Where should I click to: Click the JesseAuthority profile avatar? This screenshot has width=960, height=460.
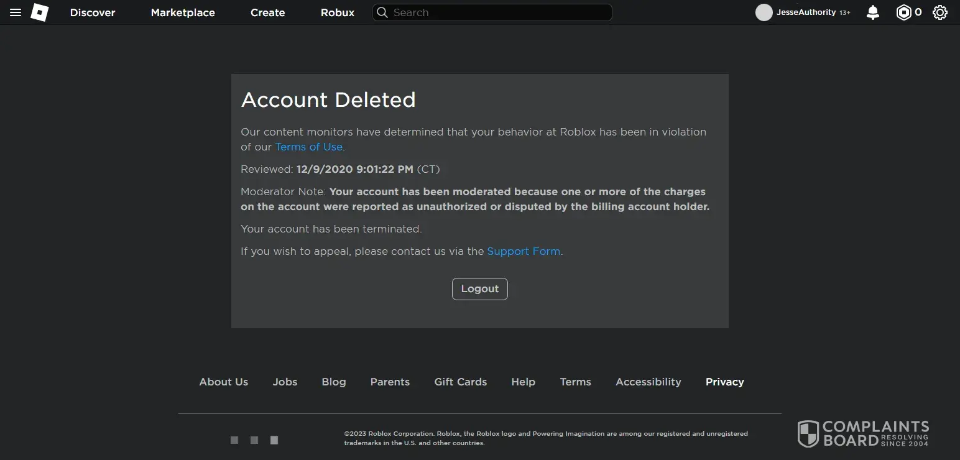point(764,12)
